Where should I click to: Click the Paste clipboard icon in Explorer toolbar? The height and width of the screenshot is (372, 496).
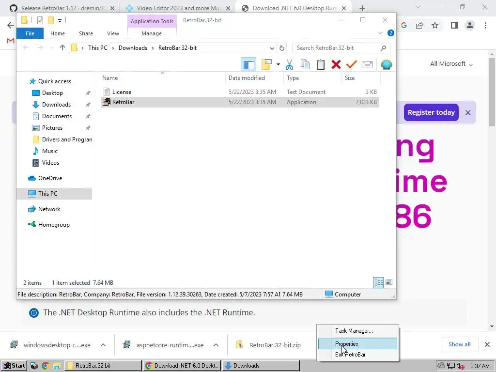coord(321,64)
